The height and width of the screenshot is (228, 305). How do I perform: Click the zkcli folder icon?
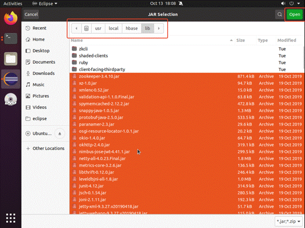74,49
